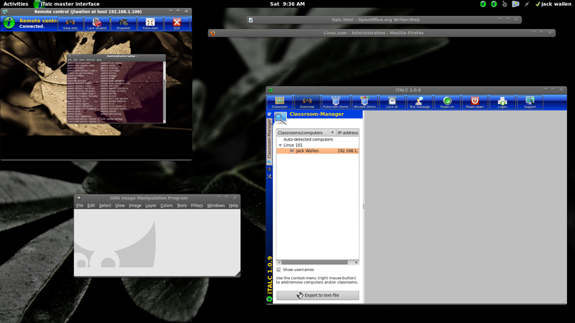Screen dimensions: 575x323
Task: Start Window Demo in iTALC
Action: point(365,102)
